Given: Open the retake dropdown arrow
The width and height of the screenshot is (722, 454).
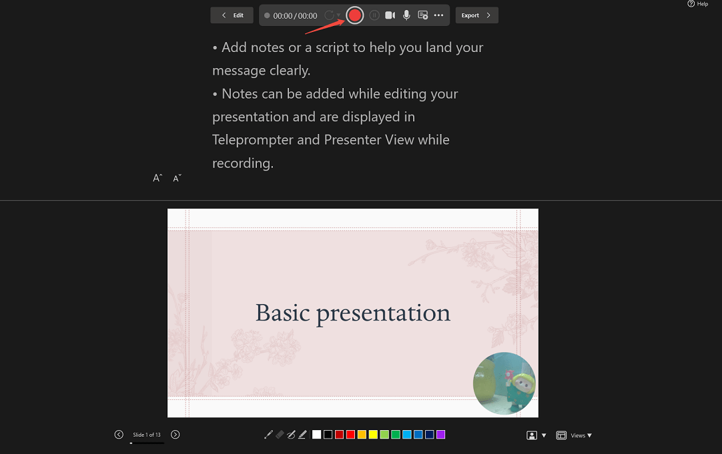Looking at the screenshot, I should (339, 15).
